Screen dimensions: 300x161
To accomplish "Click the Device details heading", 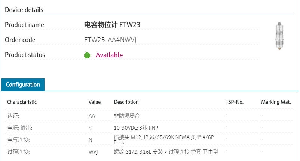I will 24,10.
